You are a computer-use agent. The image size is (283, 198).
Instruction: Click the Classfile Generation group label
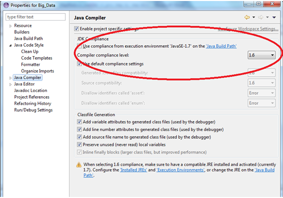point(96,115)
